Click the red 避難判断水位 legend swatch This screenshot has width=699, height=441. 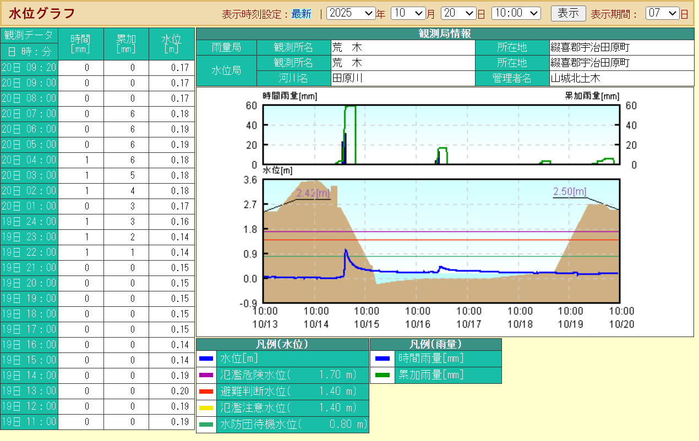pyautogui.click(x=206, y=392)
